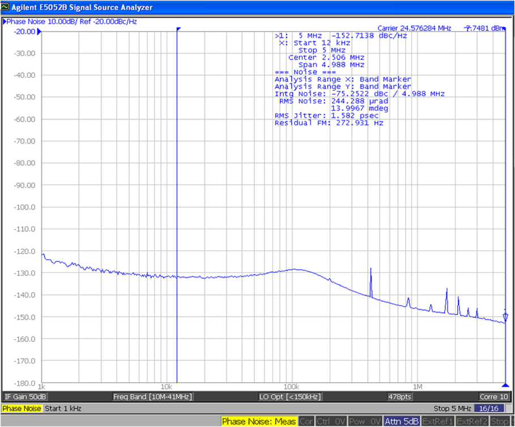Image resolution: width=515 pixels, height=427 pixels.
Task: Click the Agilent instrument icon in the title bar
Action: coord(5,7)
